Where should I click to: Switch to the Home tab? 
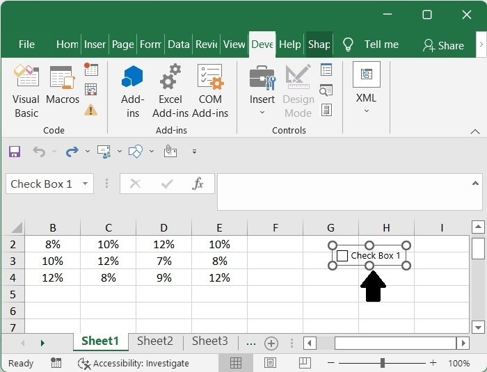[x=67, y=44]
